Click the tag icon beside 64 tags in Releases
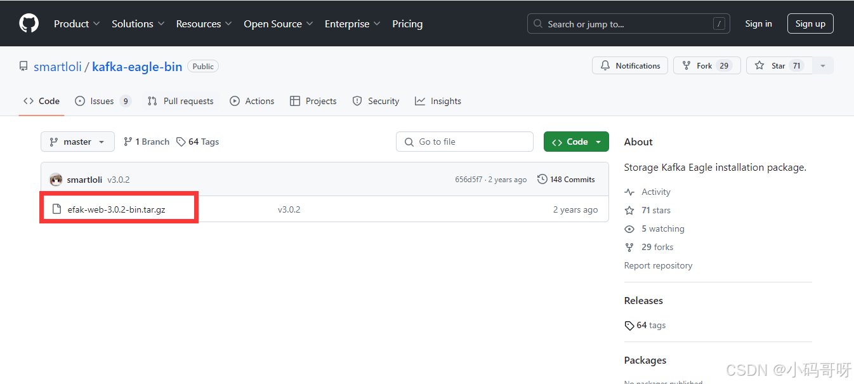 [x=629, y=326]
